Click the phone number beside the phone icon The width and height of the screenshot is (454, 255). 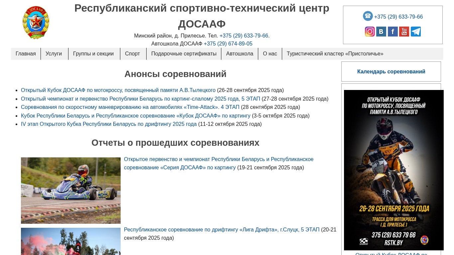coord(398,17)
